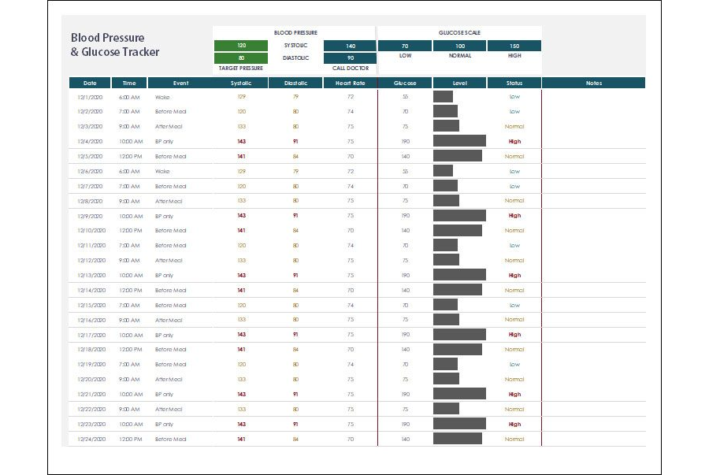Click the High status in the 12/21/2020 row
Image resolution: width=709 pixels, height=475 pixels.
[x=514, y=395]
